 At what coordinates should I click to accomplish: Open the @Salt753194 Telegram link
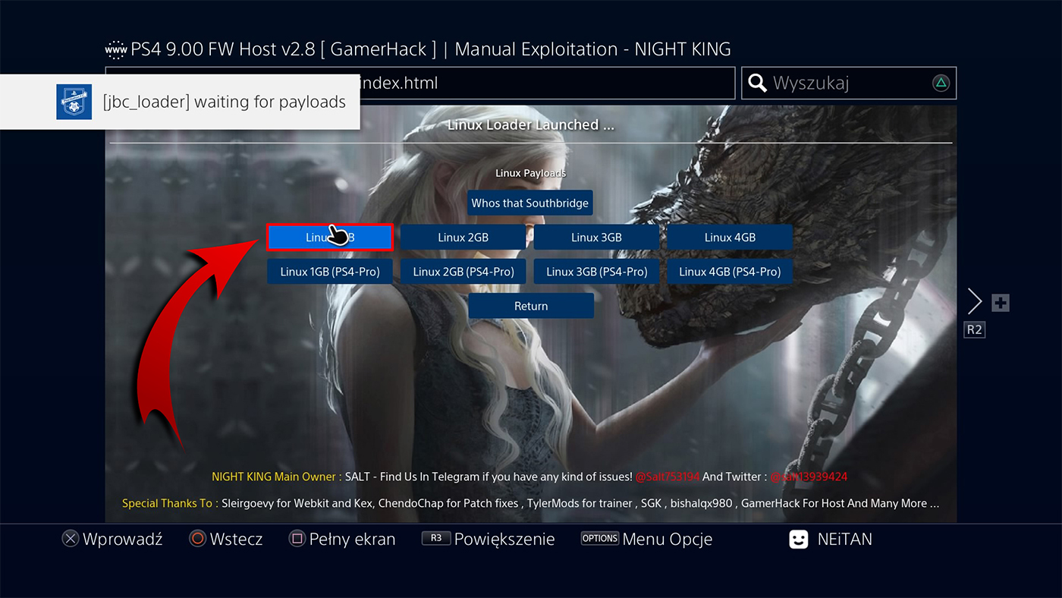668,477
